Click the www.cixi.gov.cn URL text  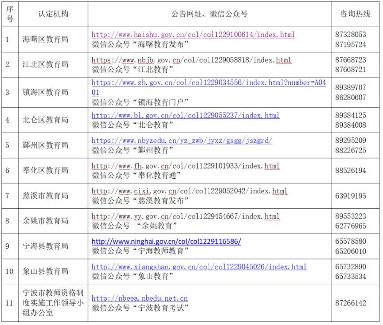coord(189,191)
